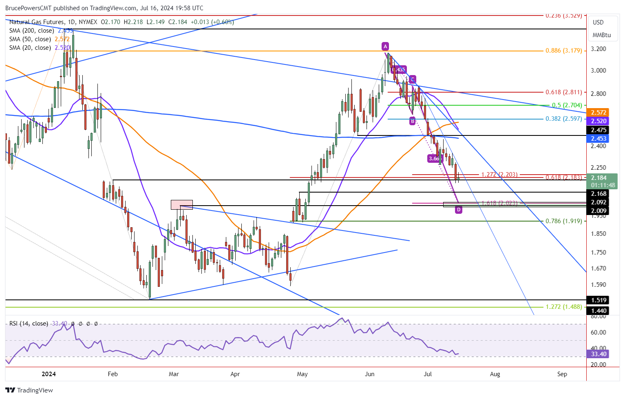Click the '0.886 (3.179)' Fibonacci label

(x=564, y=51)
